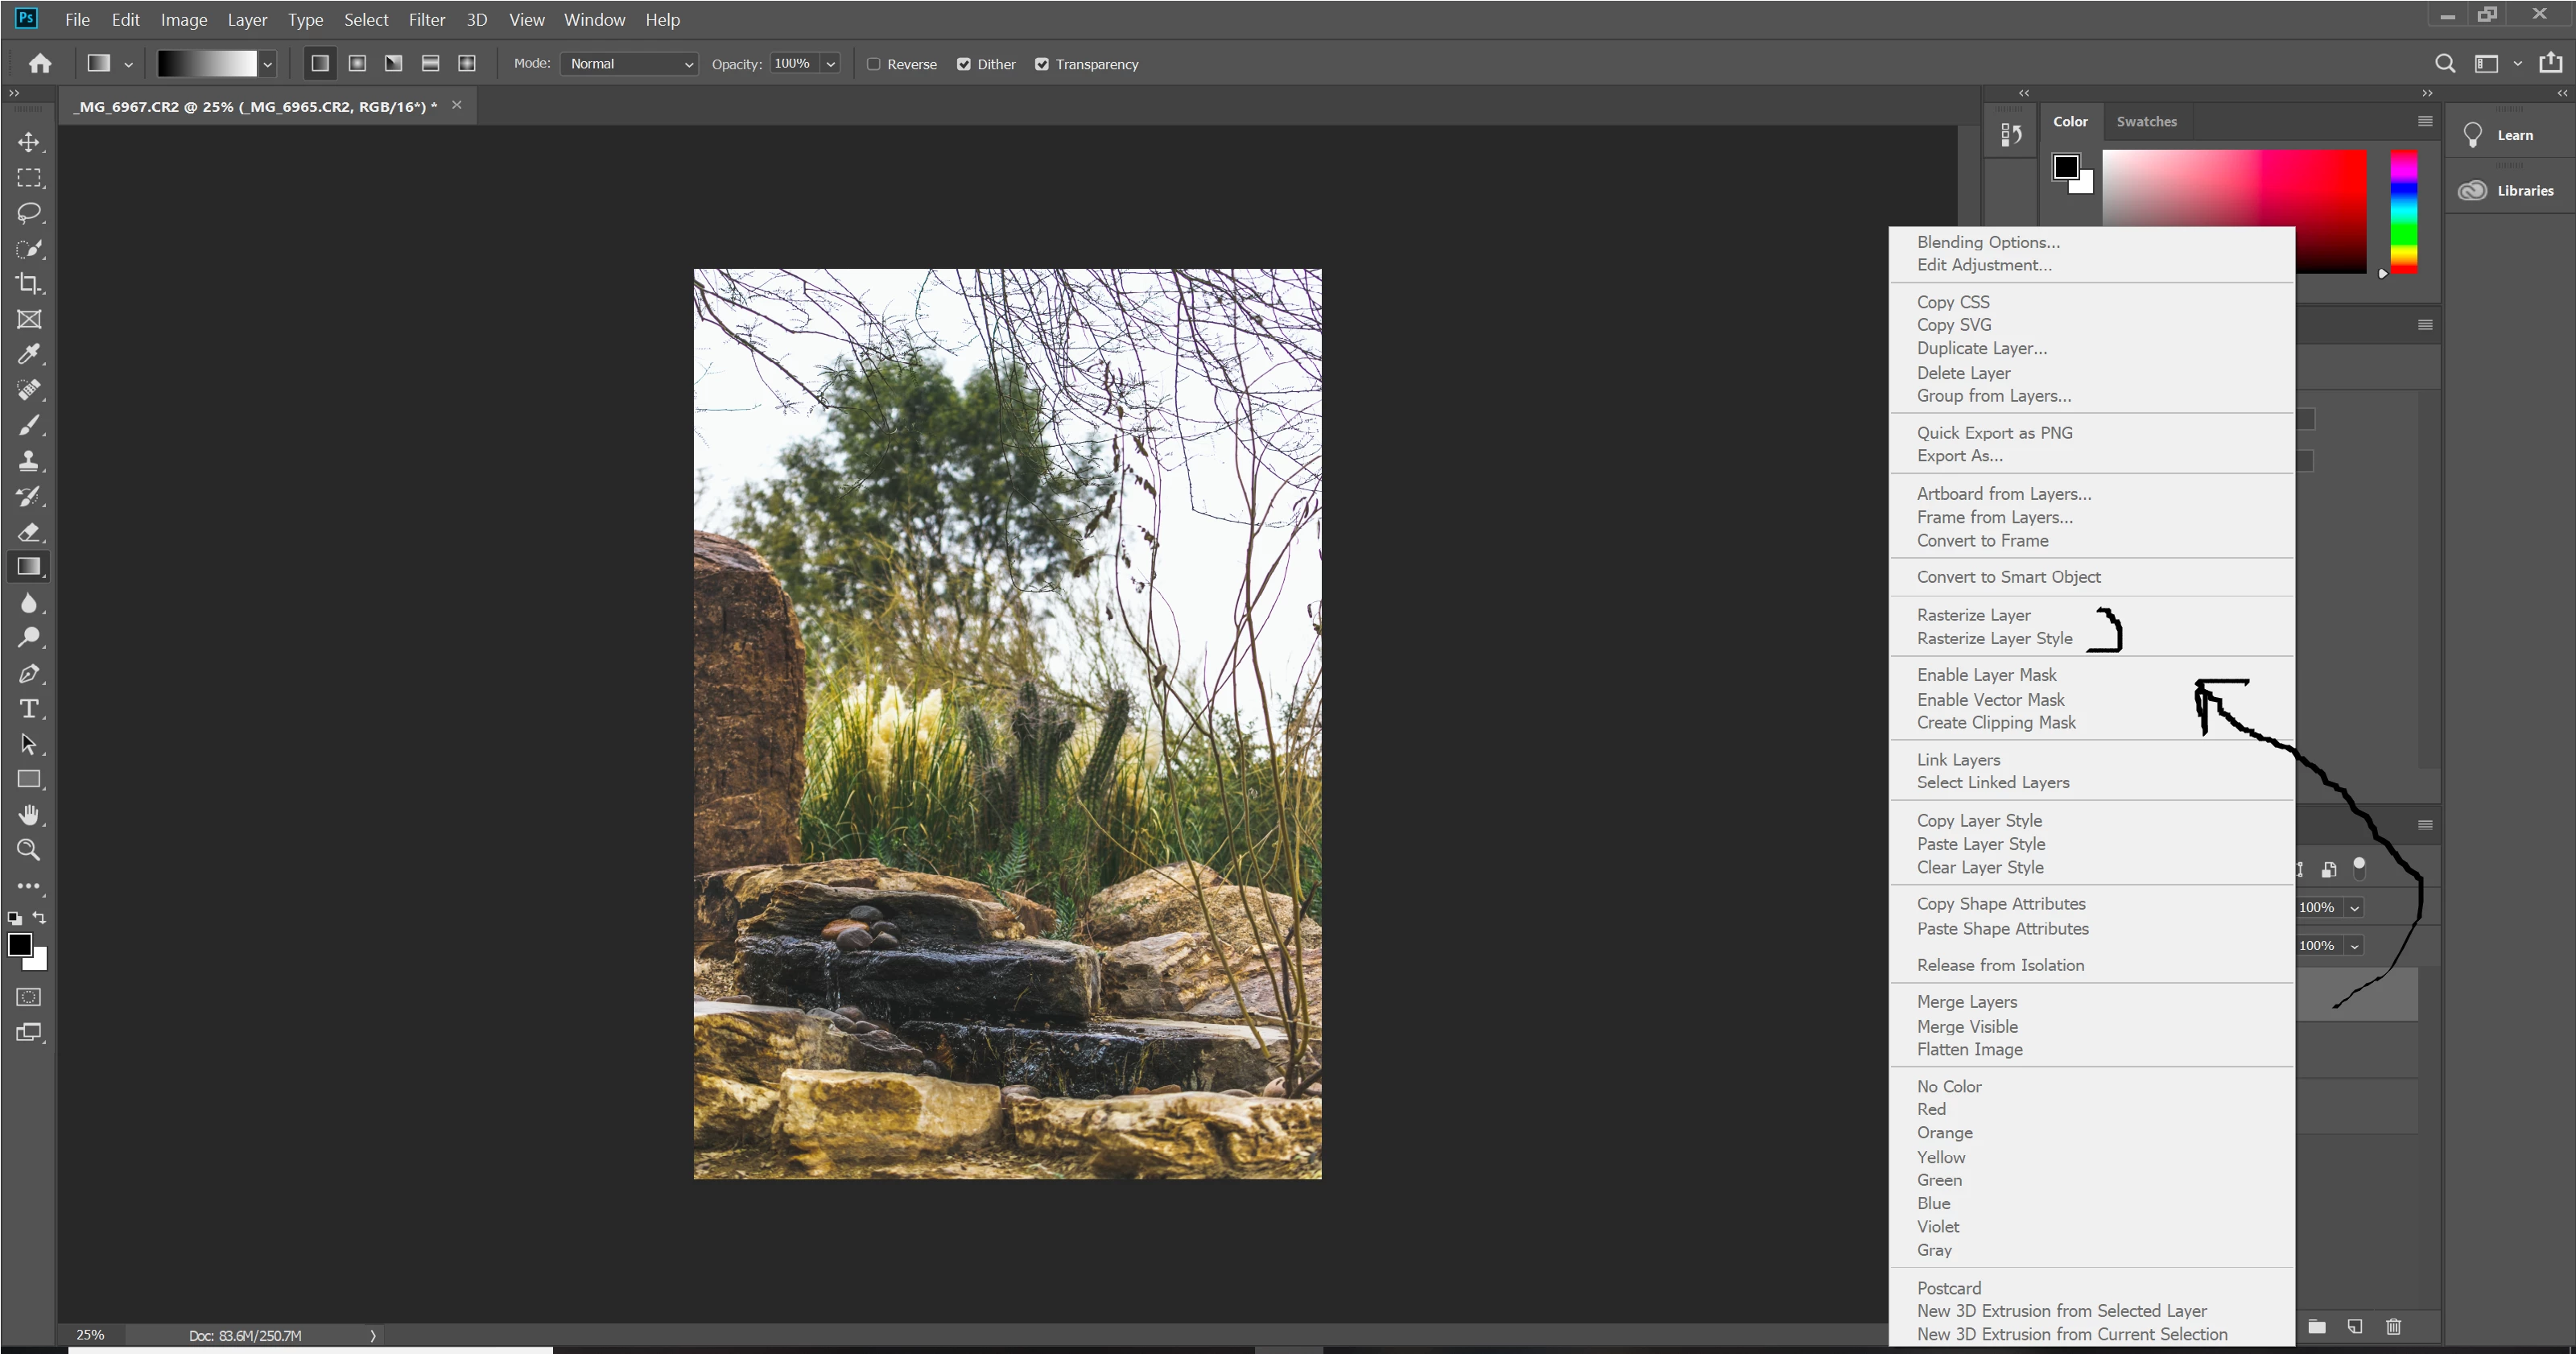Switch to the Swatches tab
The height and width of the screenshot is (1354, 2576).
pos(2146,121)
